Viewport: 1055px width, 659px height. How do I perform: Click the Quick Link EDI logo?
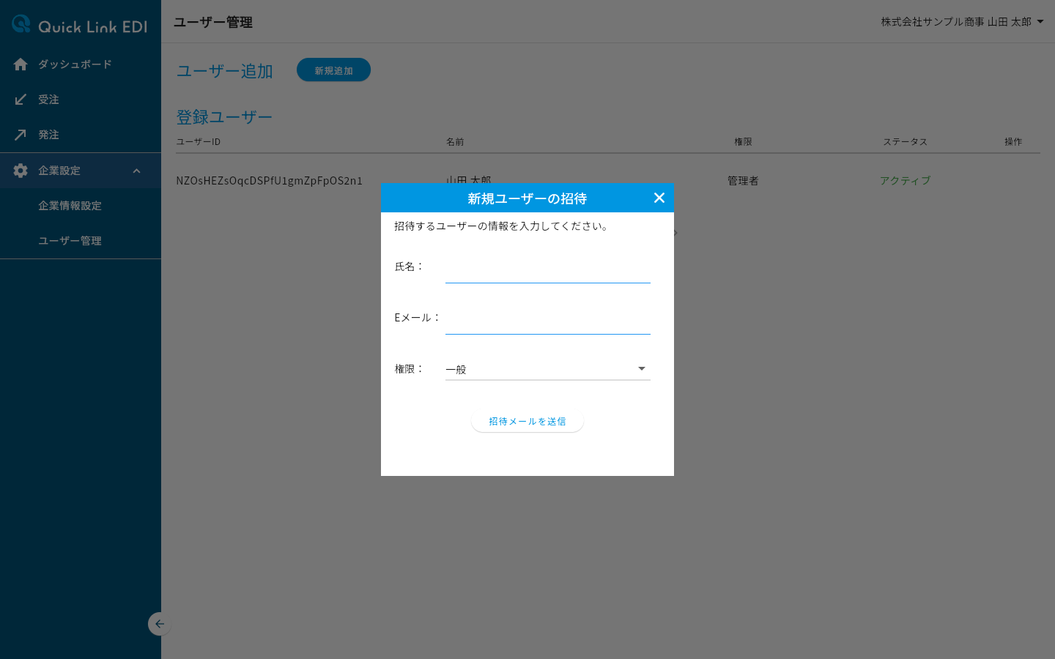click(x=80, y=25)
